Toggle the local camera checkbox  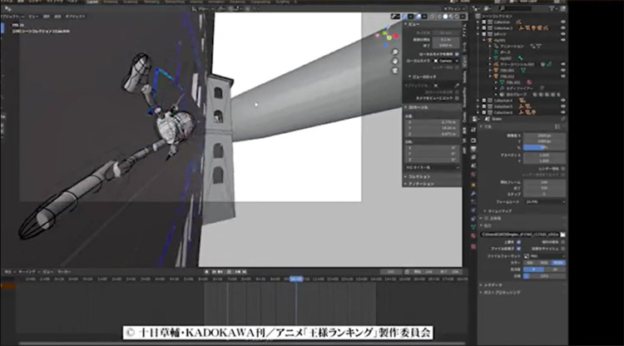click(x=457, y=55)
